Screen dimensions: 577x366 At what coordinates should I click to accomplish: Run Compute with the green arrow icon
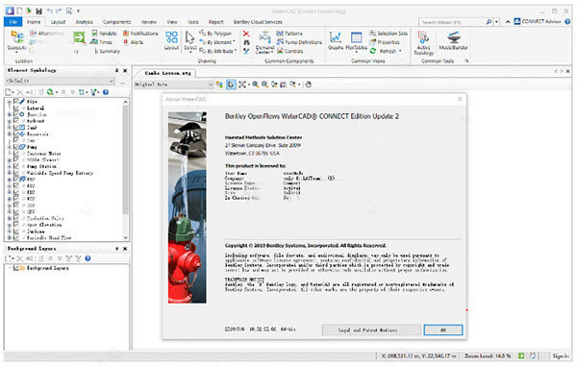[79, 37]
